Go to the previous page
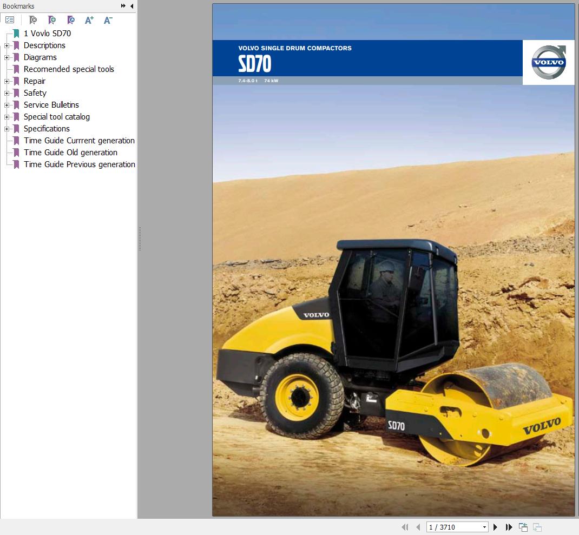Screen dimensions: 579x535 pos(418,527)
